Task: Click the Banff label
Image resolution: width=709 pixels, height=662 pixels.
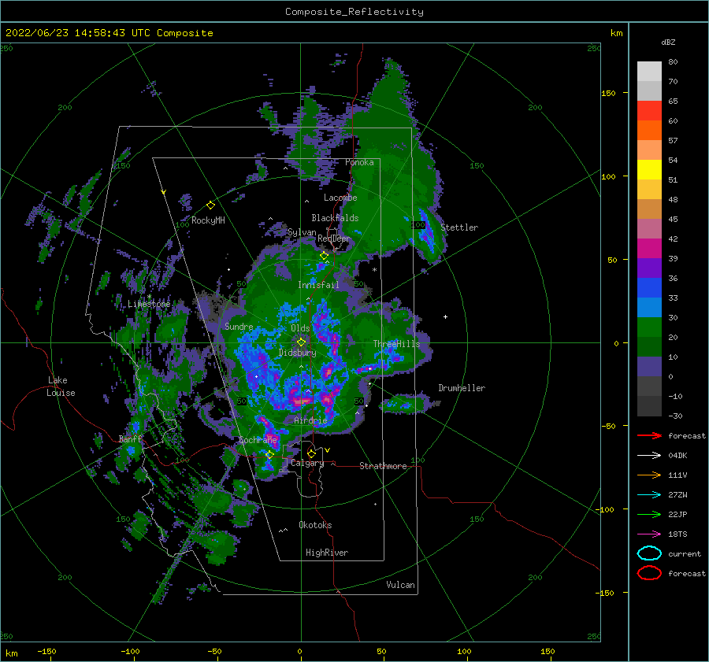Action: [130, 438]
